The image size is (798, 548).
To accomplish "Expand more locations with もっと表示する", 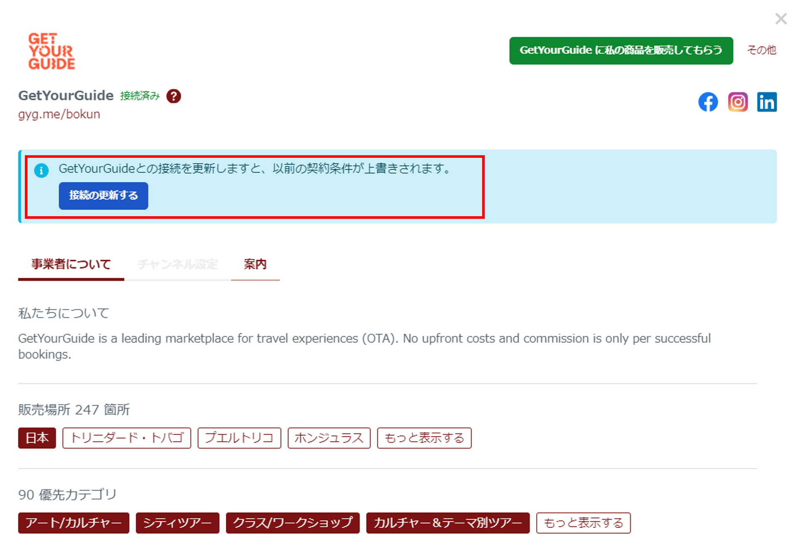I will coord(424,438).
